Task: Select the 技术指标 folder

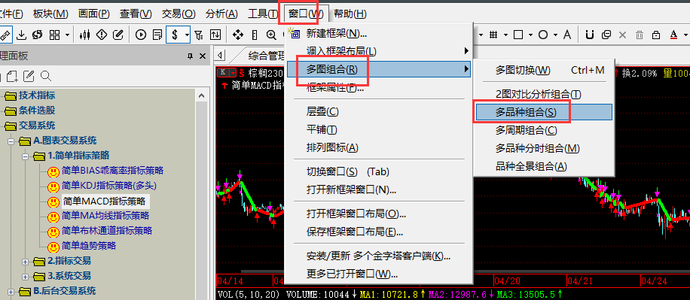Action: (x=37, y=95)
